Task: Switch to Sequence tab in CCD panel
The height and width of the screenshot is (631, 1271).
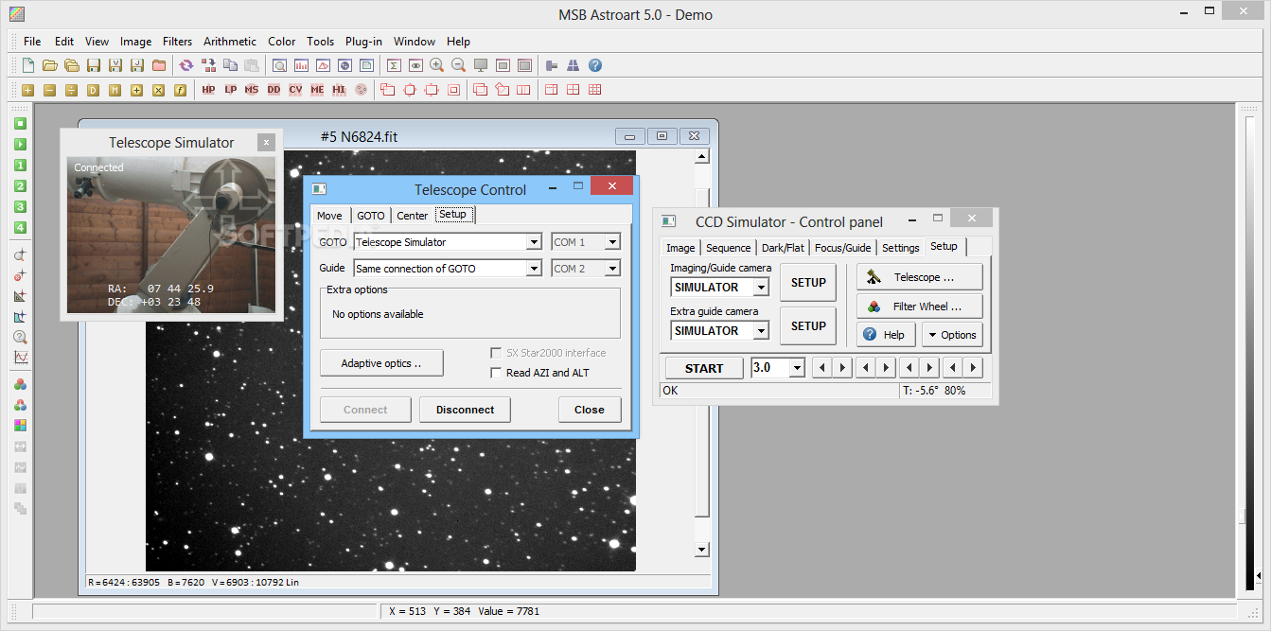Action: tap(729, 248)
